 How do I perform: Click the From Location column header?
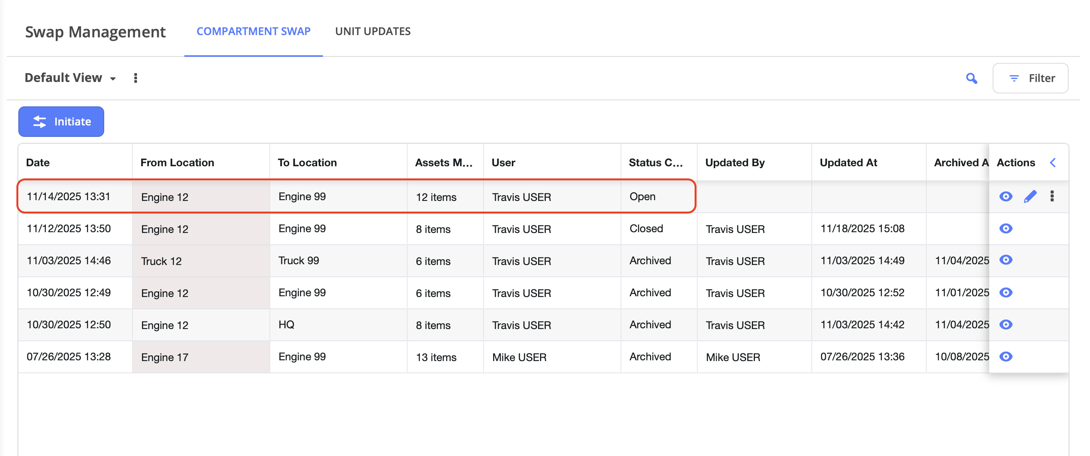(x=177, y=163)
